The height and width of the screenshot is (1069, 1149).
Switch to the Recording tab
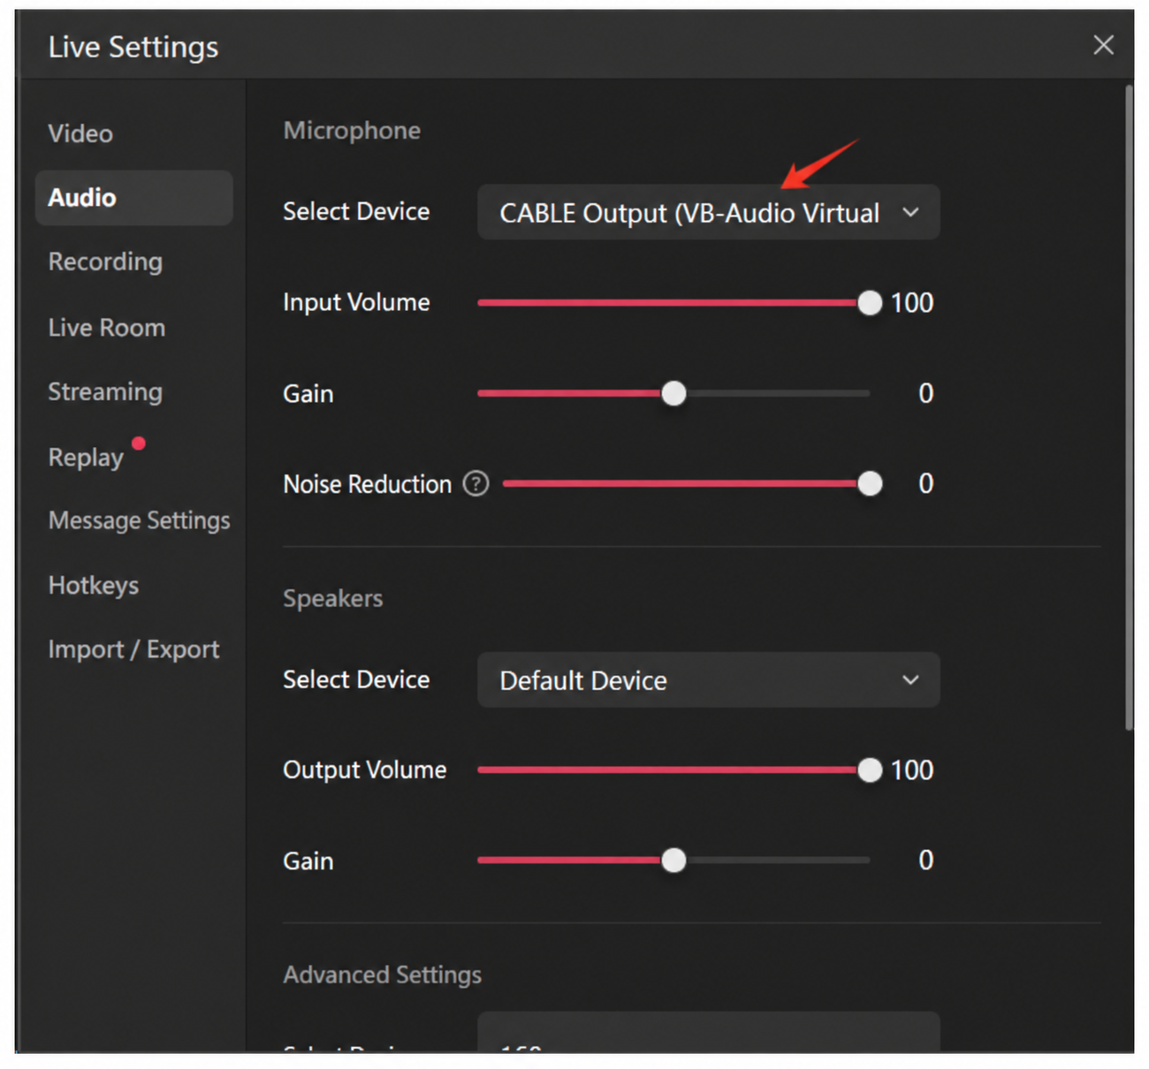[105, 262]
